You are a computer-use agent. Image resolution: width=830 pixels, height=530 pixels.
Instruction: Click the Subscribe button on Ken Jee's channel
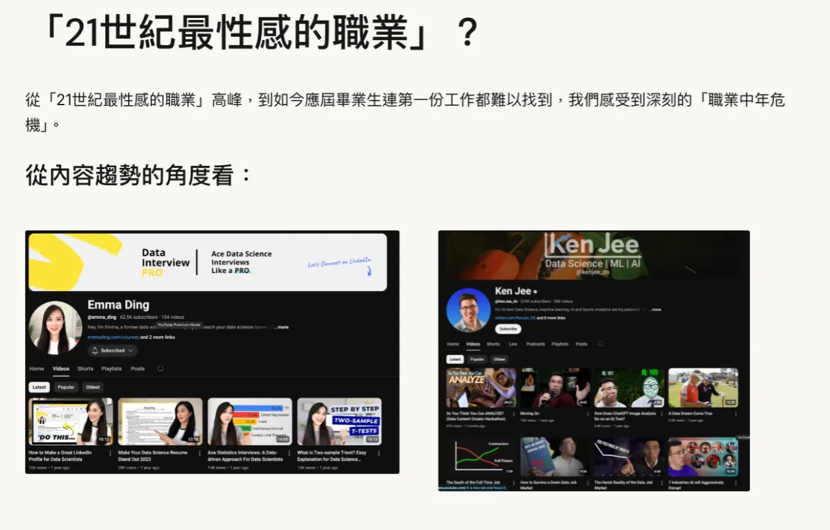click(x=508, y=329)
